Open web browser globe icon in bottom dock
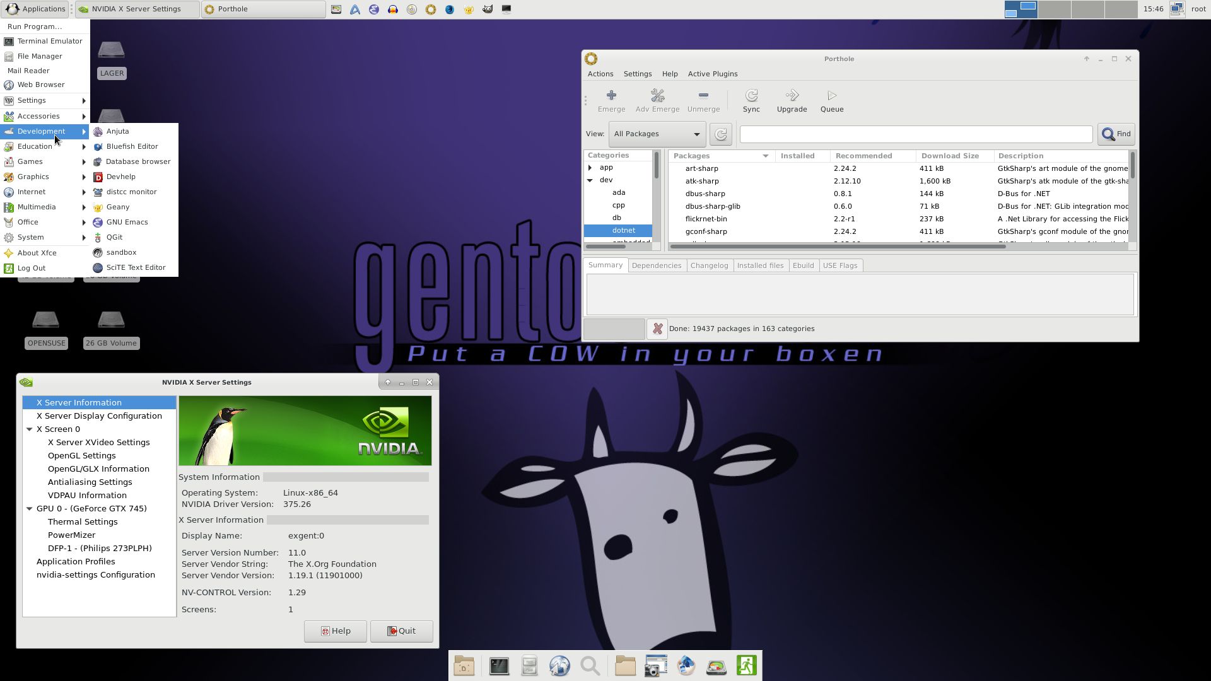The image size is (1211, 681). [559, 666]
